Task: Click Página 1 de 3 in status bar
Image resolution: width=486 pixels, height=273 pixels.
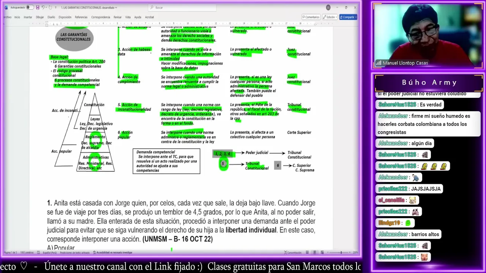Action: pyautogui.click(x=9, y=253)
